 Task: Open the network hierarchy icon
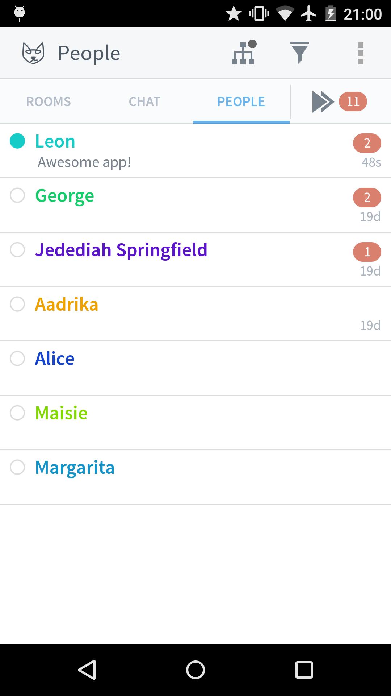coord(244,53)
